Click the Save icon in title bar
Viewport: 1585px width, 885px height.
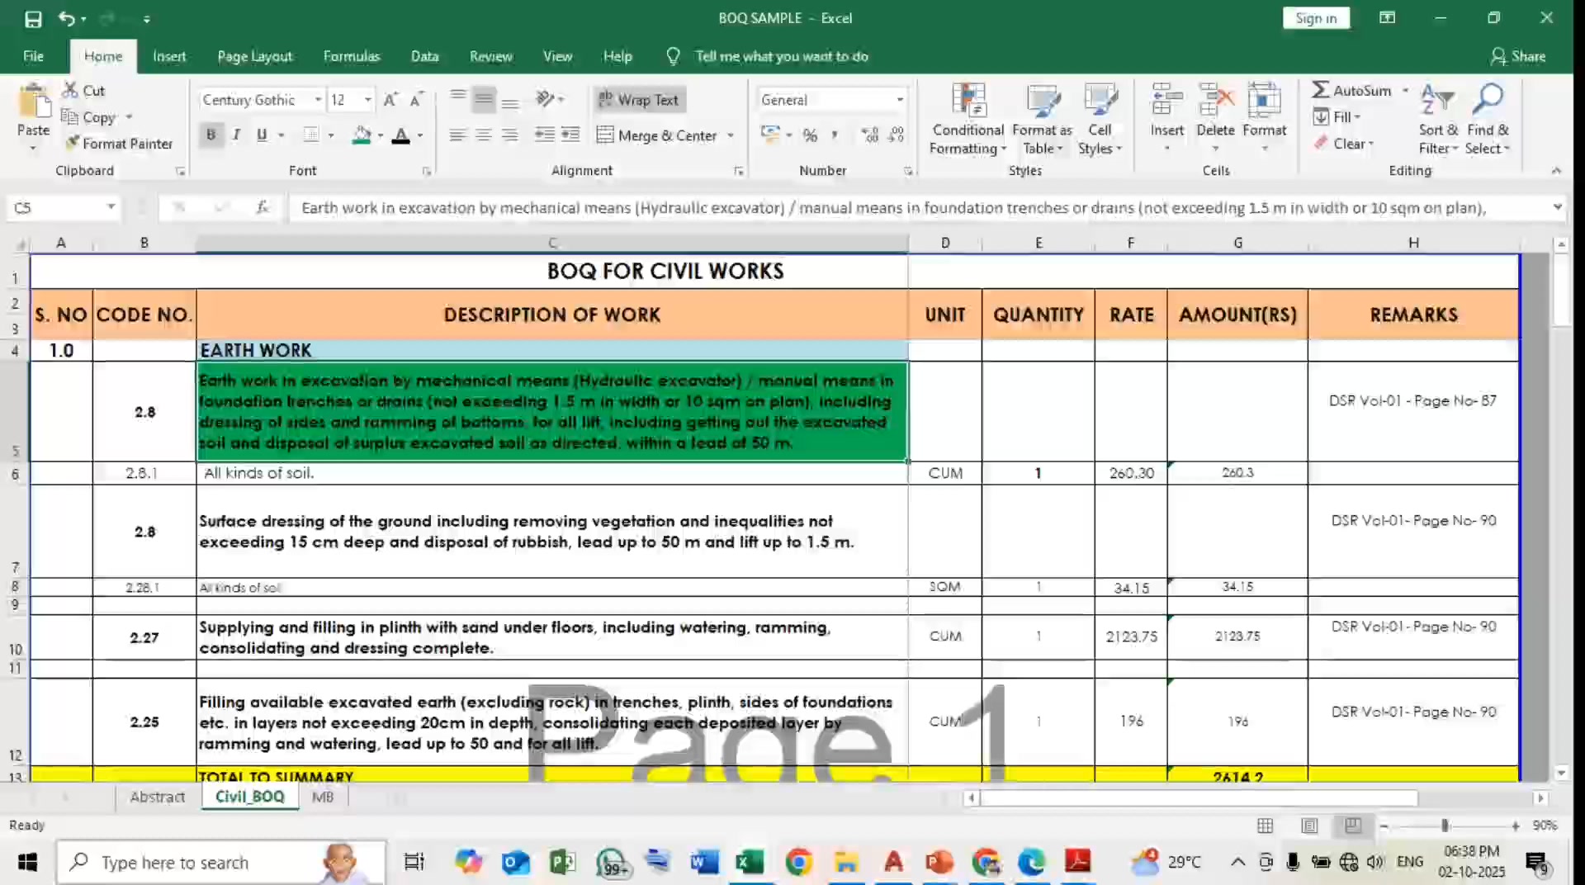point(33,18)
